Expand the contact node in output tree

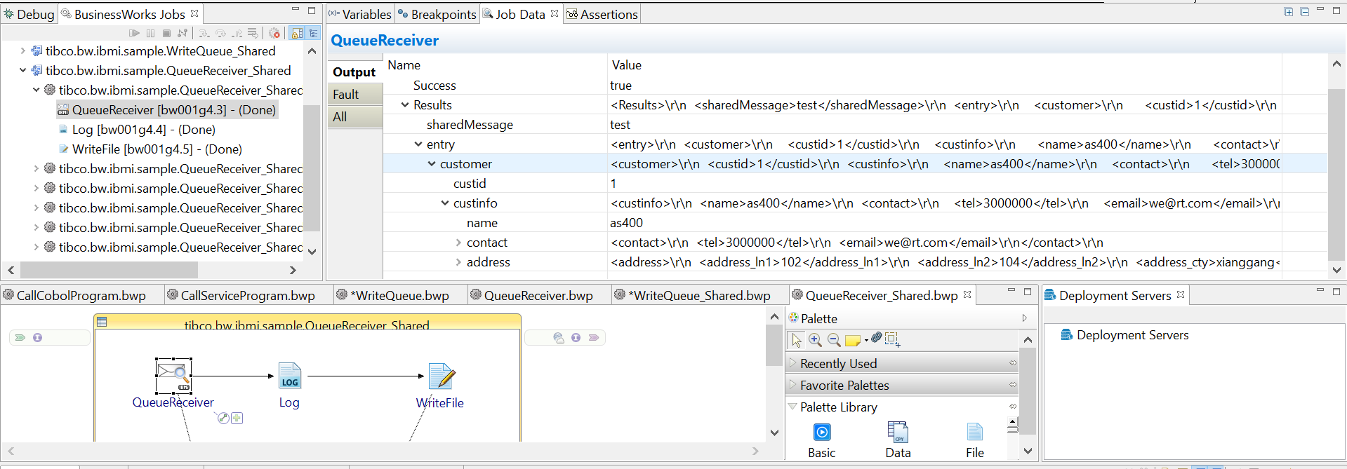[458, 243]
